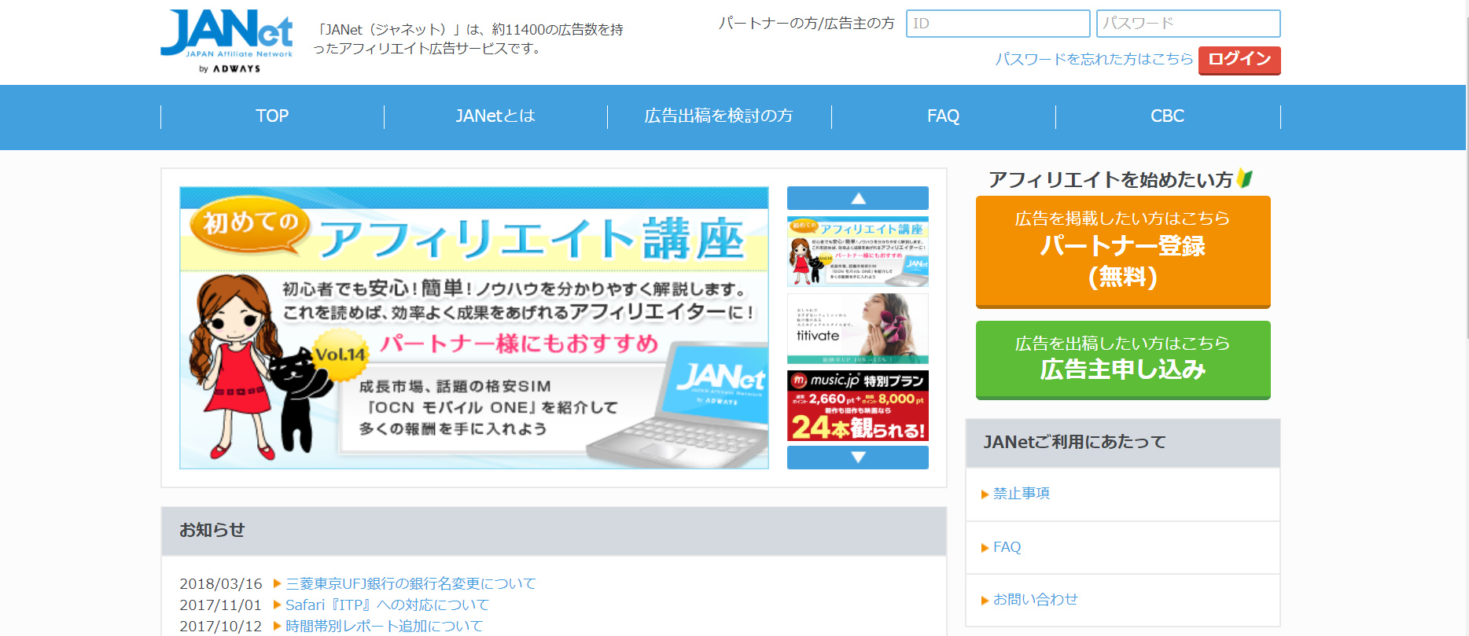
Task: Click the orange arrow before 禁止事項
Action: click(985, 494)
